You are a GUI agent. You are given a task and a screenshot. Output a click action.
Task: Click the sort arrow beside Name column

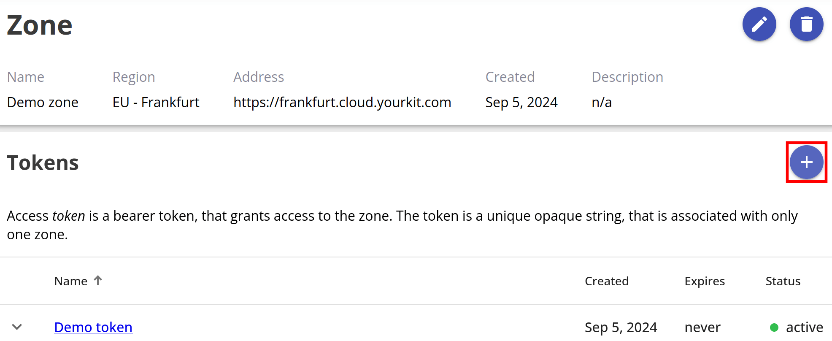[98, 280]
